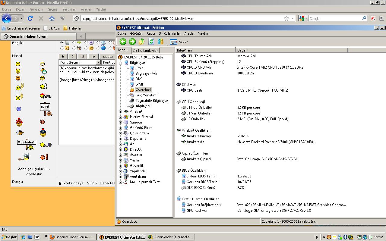Click Firefox back navigation button
The height and width of the screenshot is (241, 386).
7,18
